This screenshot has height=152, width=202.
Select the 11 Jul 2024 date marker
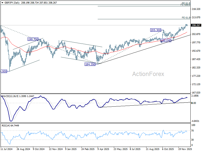[7, 150]
